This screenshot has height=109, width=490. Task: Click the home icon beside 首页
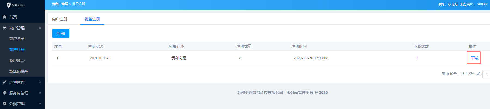point(5,17)
